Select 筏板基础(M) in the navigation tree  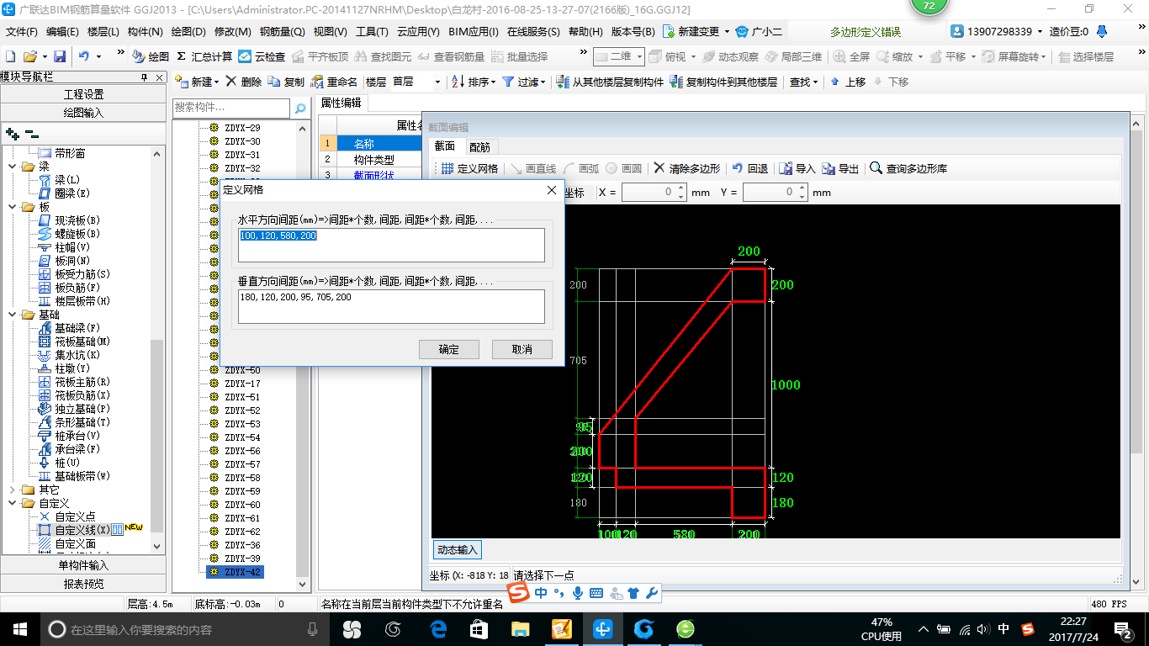click(x=82, y=342)
